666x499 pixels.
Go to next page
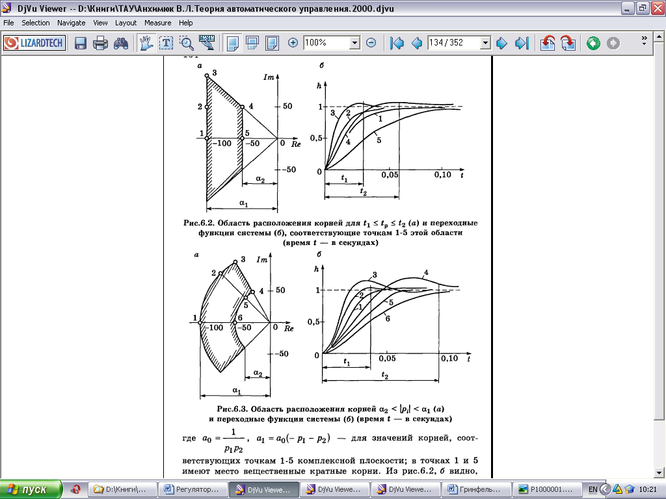click(x=501, y=43)
